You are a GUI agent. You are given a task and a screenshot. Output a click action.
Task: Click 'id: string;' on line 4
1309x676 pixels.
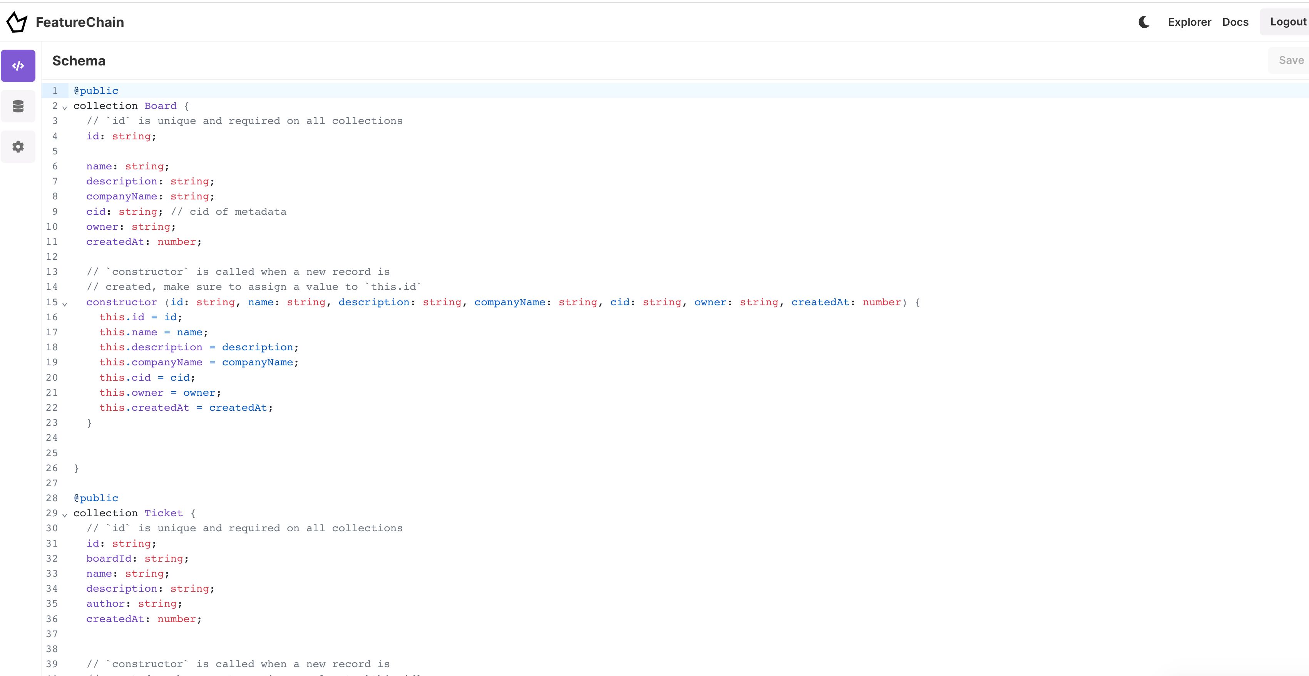pyautogui.click(x=121, y=136)
